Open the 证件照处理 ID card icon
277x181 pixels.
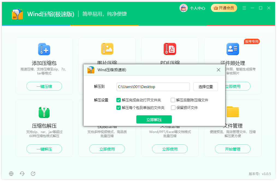(233, 49)
